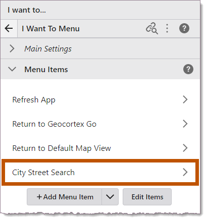Click the Add Menu Item button

(65, 197)
